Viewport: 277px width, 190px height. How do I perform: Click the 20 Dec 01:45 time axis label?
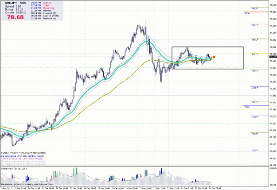35,188
